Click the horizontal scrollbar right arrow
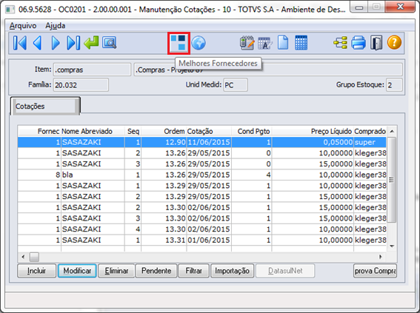Image resolution: width=420 pixels, height=313 pixels. point(380,257)
